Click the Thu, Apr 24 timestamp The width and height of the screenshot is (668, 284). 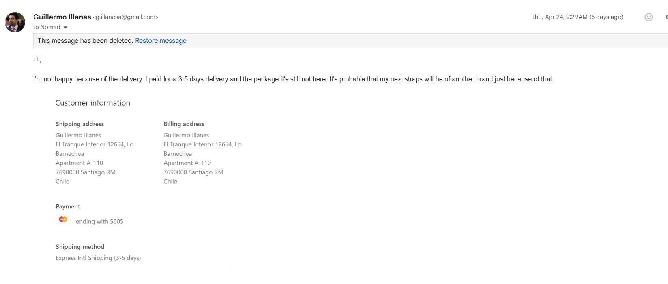click(577, 17)
